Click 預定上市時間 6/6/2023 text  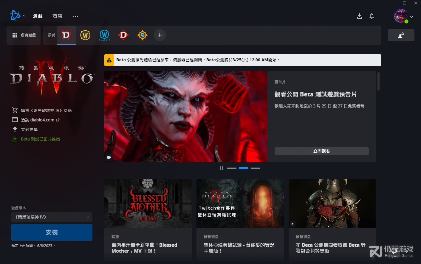tap(33, 246)
